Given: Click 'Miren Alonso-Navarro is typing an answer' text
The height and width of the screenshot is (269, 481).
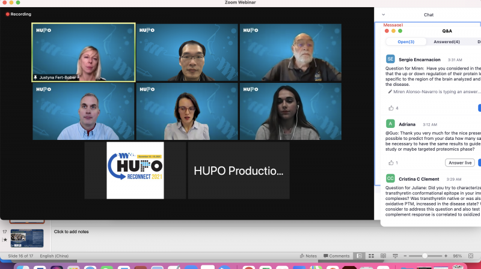Looking at the screenshot, I should 437,92.
